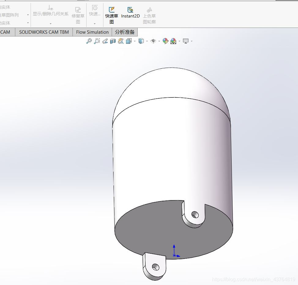Expand the Hide/Show Items dropdown arrow
The width and height of the screenshot is (298, 285).
click(x=159, y=41)
